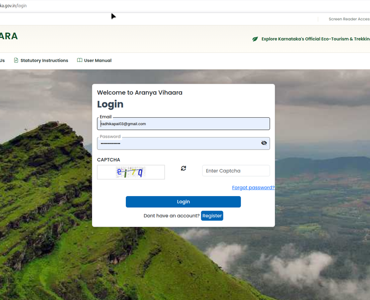Screen dimensions: 370x300
Task: Click 'Dont have an account?' text
Action: point(172,216)
